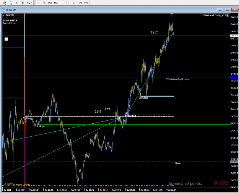
Task: Click the Tokyo session label
Action: click(x=41, y=126)
